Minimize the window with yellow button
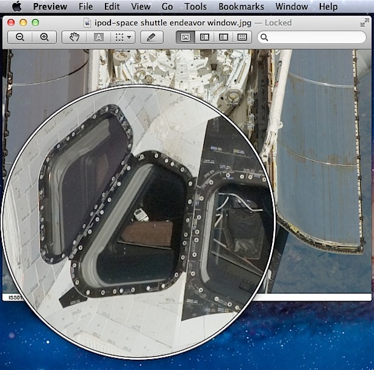374x370 pixels. [x=23, y=23]
